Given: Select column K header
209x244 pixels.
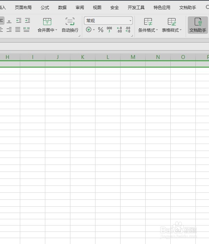Looking at the screenshot, I should [83, 57].
